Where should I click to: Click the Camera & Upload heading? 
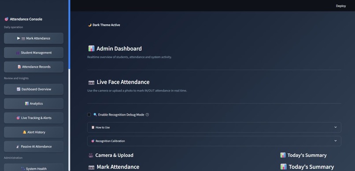point(115,155)
